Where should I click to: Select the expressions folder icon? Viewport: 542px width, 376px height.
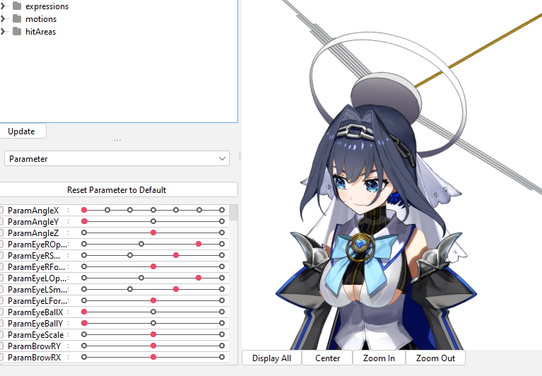(x=17, y=6)
